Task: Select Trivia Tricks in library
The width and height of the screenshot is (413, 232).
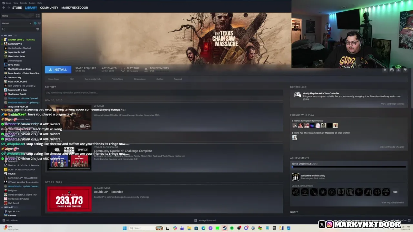Action: coord(14,65)
